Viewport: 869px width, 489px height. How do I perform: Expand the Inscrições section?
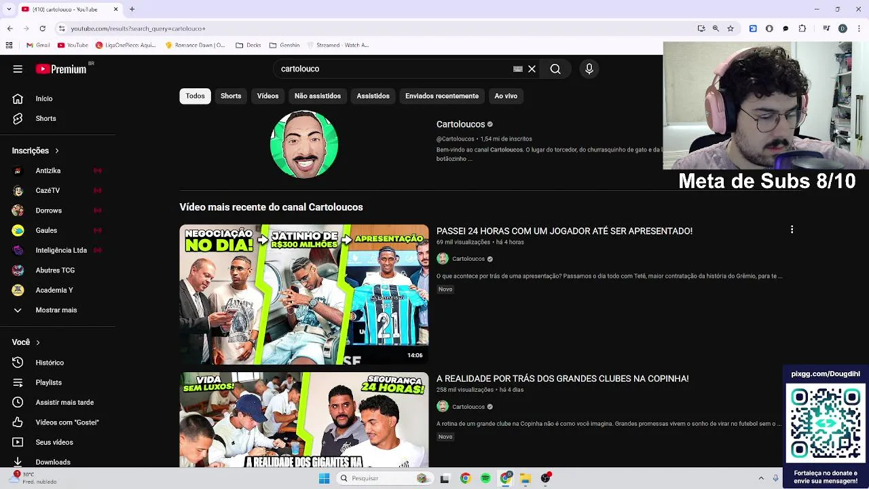click(x=35, y=151)
